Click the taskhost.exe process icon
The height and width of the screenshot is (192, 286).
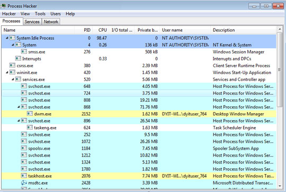click(24, 176)
